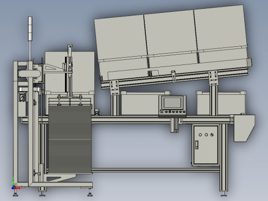Select the angled discharge chute at conveyor end

point(244,128)
